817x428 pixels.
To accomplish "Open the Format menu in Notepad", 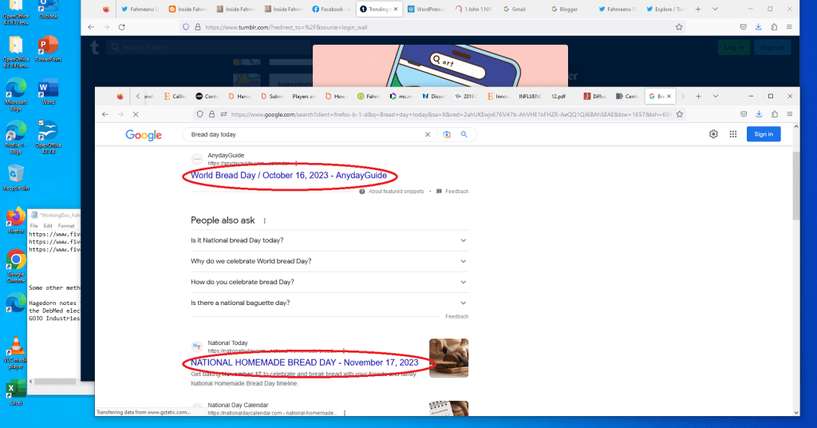I will click(67, 226).
